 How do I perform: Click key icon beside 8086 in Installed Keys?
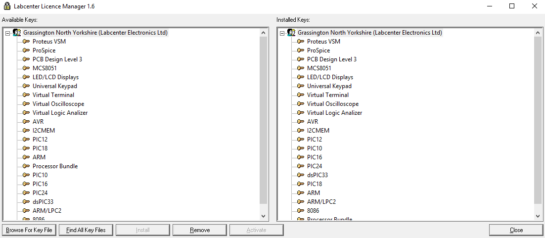(301, 210)
